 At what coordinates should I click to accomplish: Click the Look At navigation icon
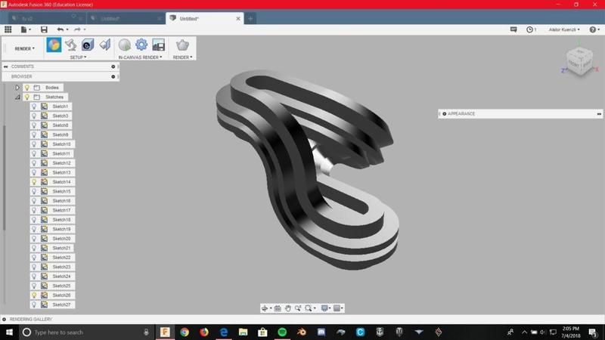click(x=278, y=308)
